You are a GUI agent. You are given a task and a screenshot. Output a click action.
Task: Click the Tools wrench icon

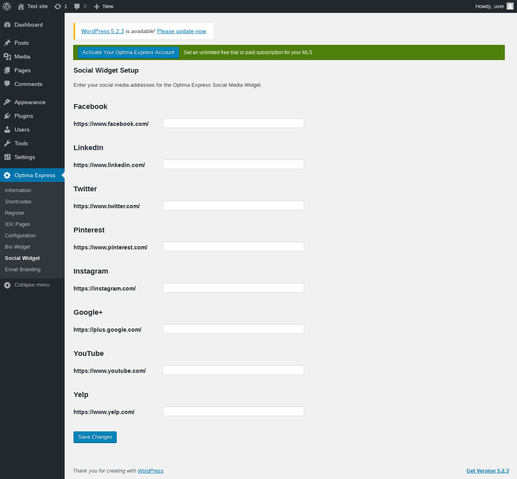7,143
